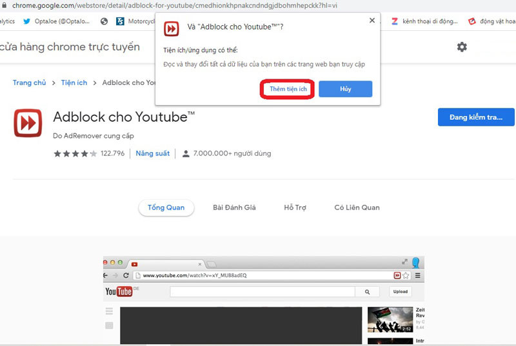
Task: Click the Upload button in preview
Action: (x=400, y=291)
